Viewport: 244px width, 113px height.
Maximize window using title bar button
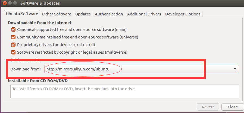click(15, 3)
